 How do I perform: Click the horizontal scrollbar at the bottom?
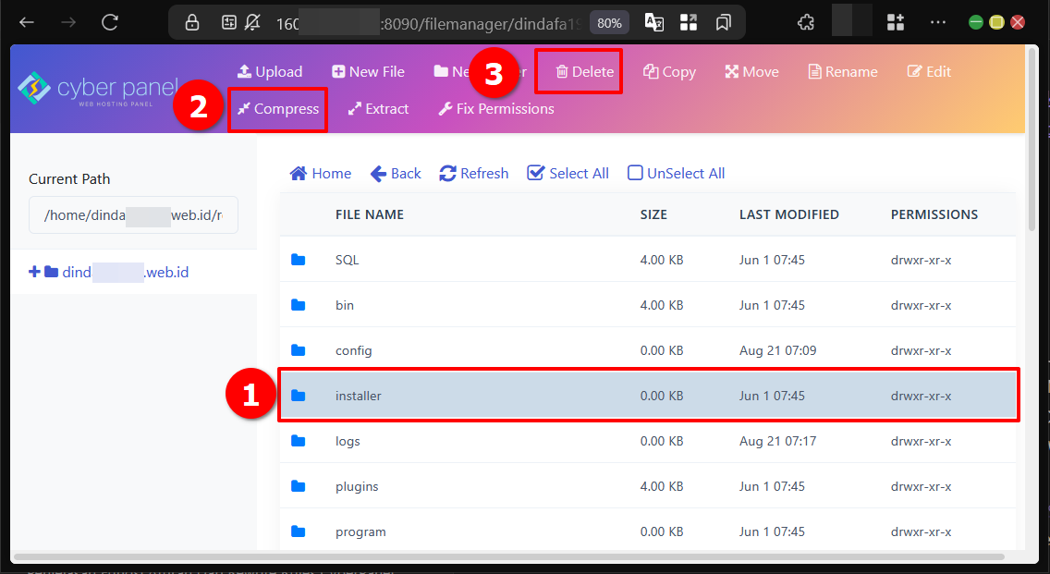(508, 557)
